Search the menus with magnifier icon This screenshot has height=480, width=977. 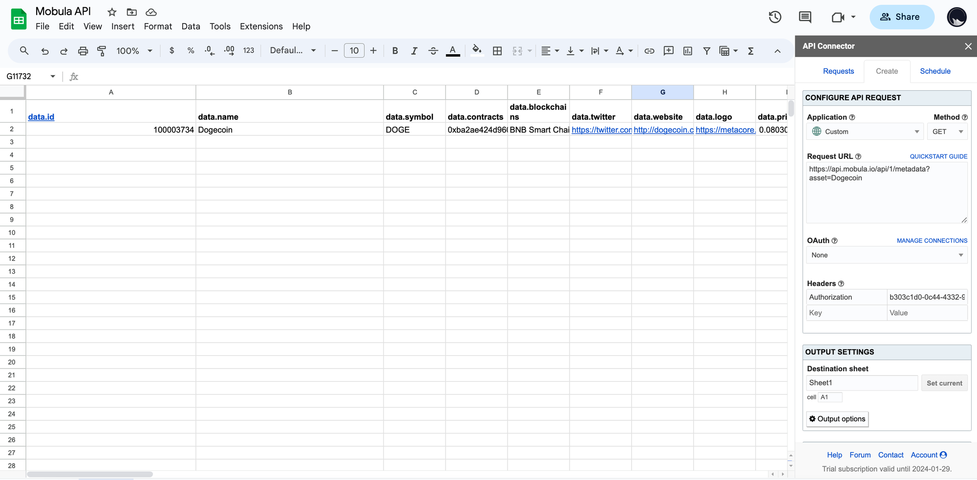[x=24, y=50]
